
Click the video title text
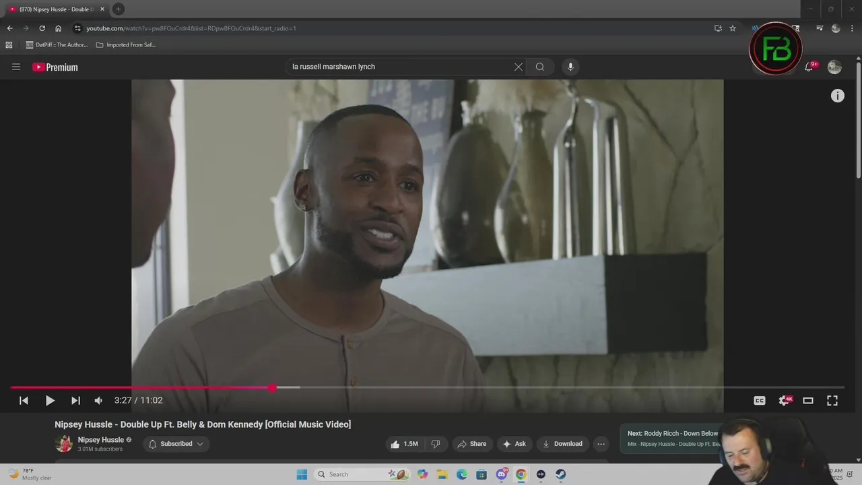(203, 424)
